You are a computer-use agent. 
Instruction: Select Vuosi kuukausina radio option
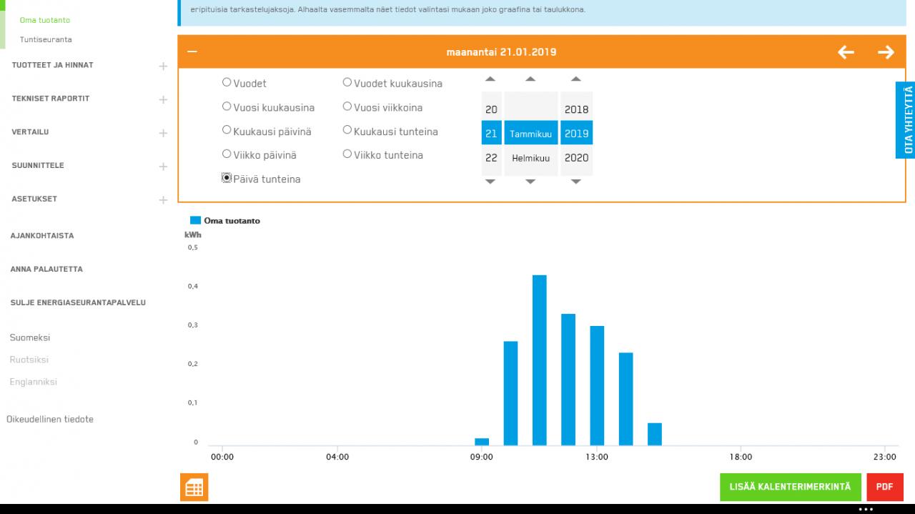pos(227,107)
